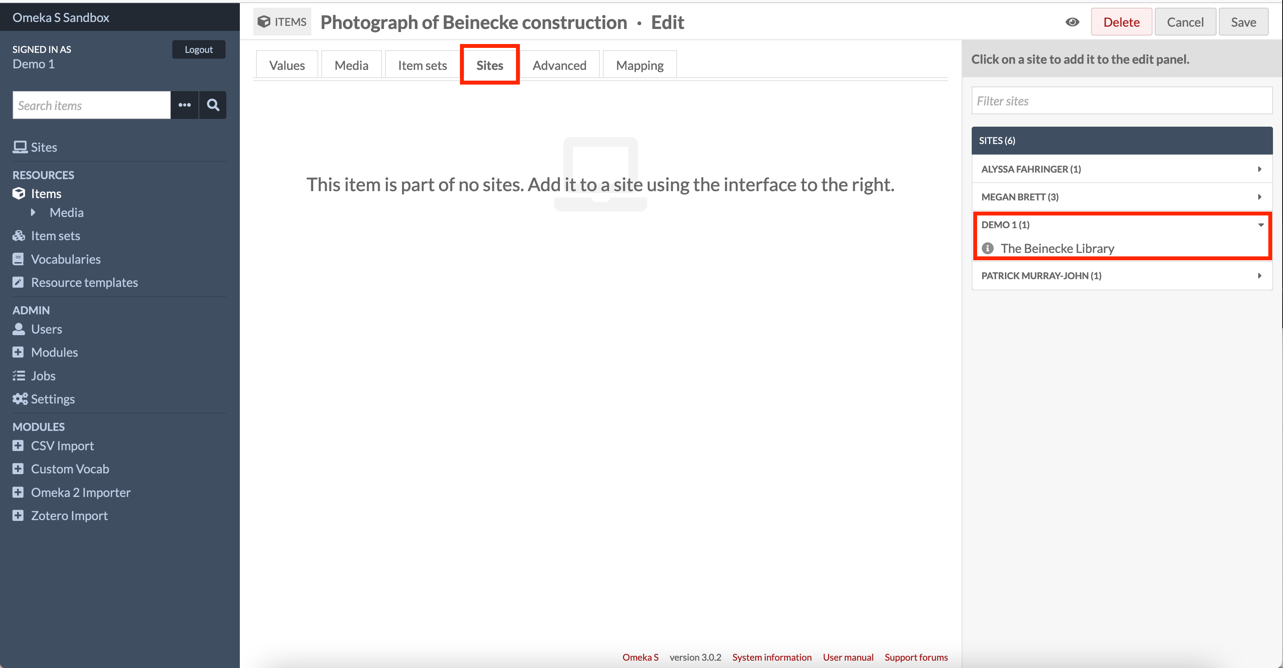Switch to the Values tab

coord(288,65)
